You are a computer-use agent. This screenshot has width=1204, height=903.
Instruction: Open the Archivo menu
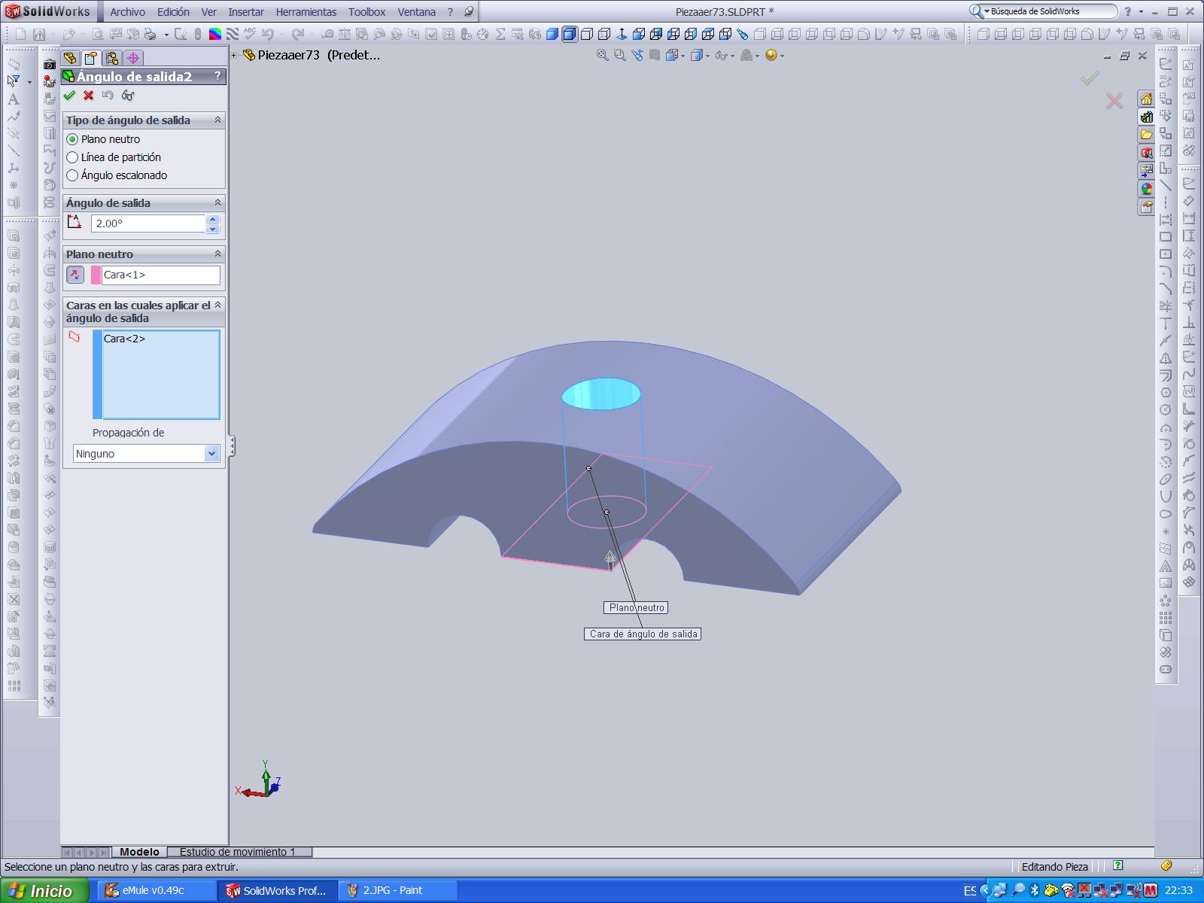coord(128,12)
